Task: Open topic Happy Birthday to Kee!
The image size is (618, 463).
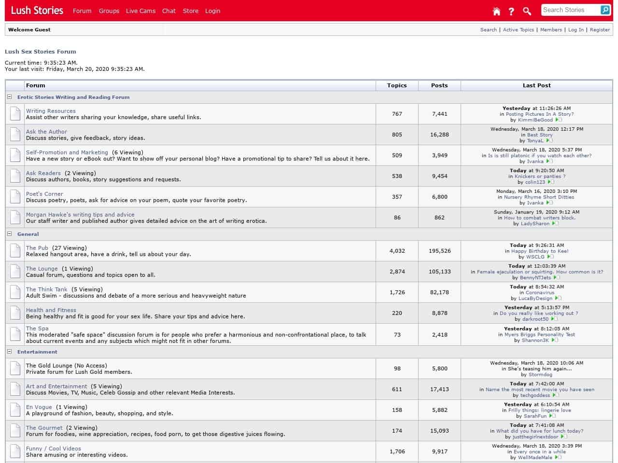Action: pyautogui.click(x=540, y=251)
